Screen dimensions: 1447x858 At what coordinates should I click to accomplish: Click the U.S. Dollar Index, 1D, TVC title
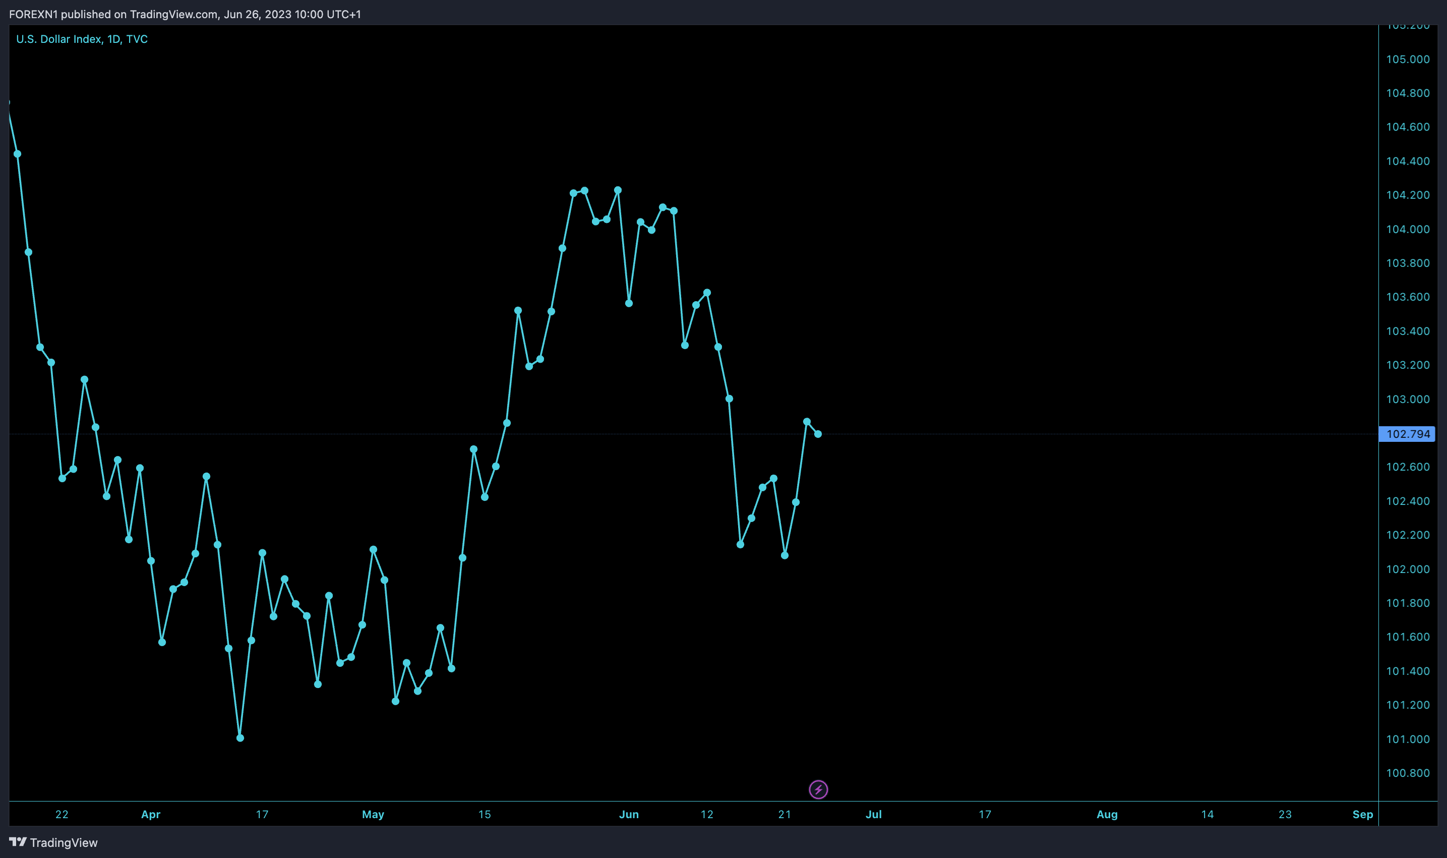(x=82, y=39)
